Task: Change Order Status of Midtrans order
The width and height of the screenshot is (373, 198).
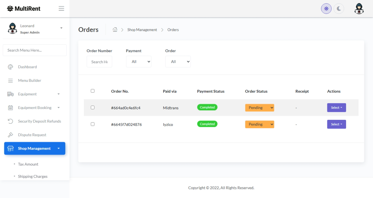Action: (x=259, y=108)
